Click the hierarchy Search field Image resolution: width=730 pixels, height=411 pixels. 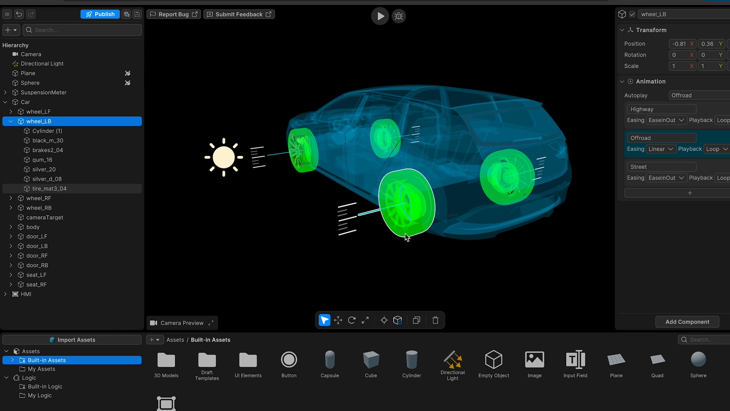(x=87, y=30)
